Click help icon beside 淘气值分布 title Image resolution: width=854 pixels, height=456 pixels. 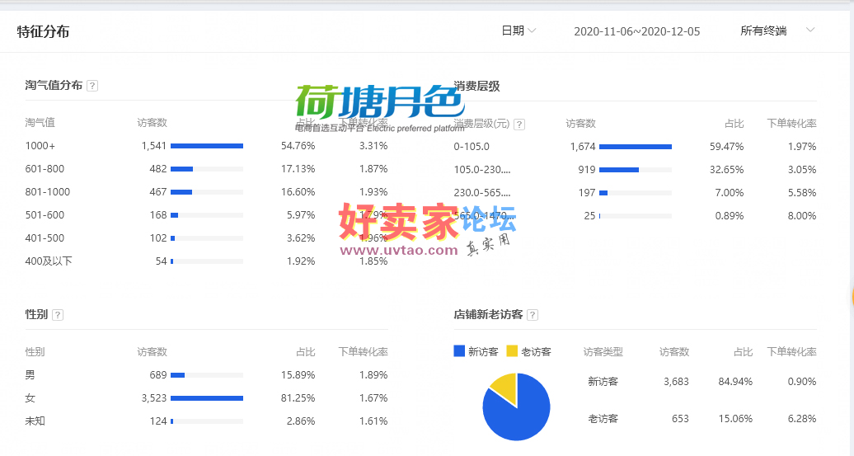[x=92, y=86]
